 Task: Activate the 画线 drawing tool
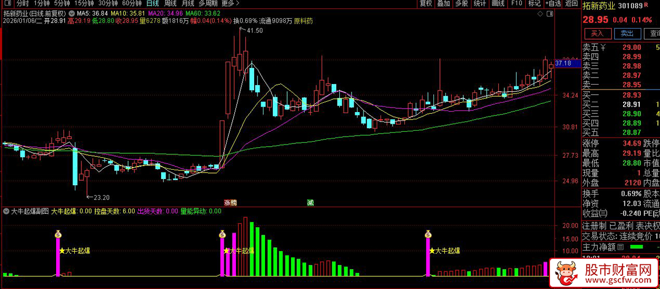(498, 3)
